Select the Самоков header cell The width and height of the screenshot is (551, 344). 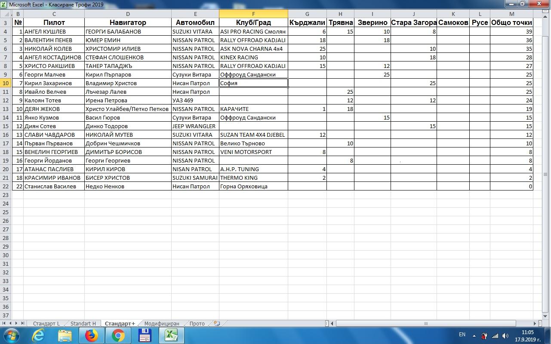point(453,22)
